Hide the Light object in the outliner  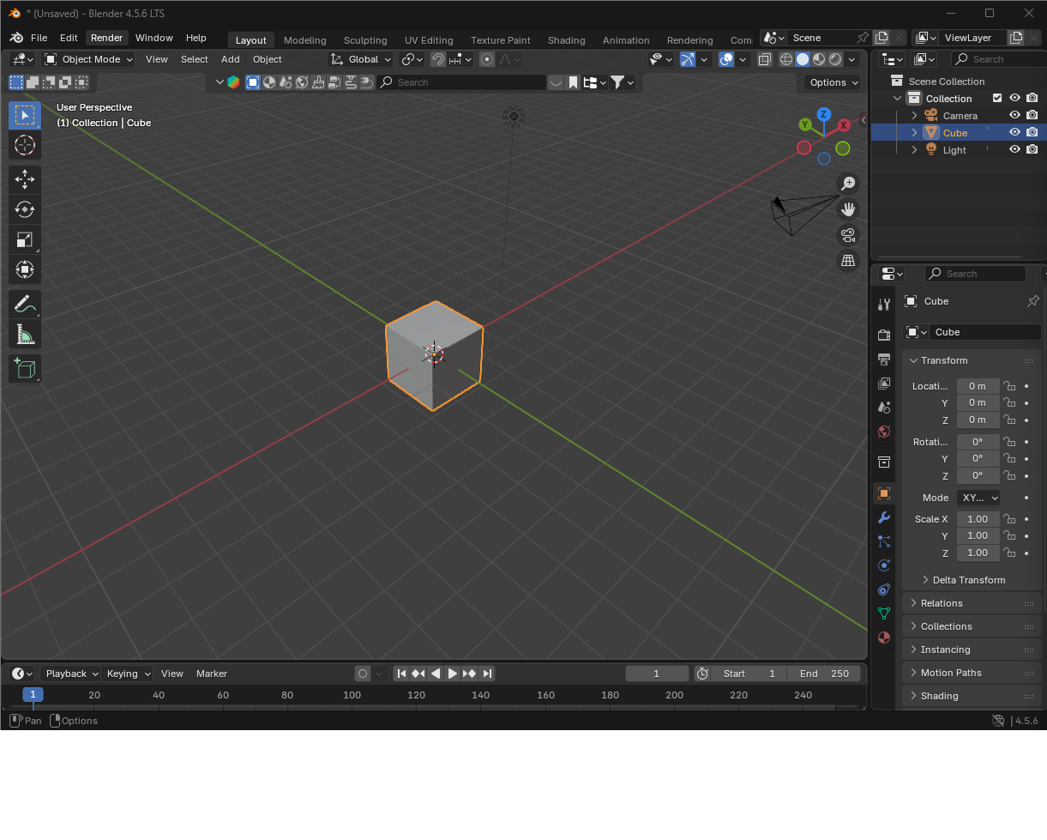1014,149
